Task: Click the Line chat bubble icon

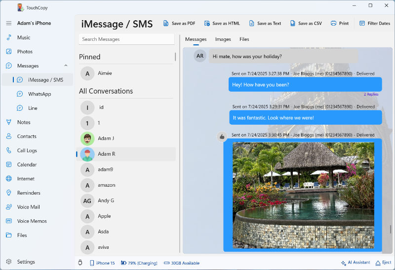Action: (x=20, y=108)
